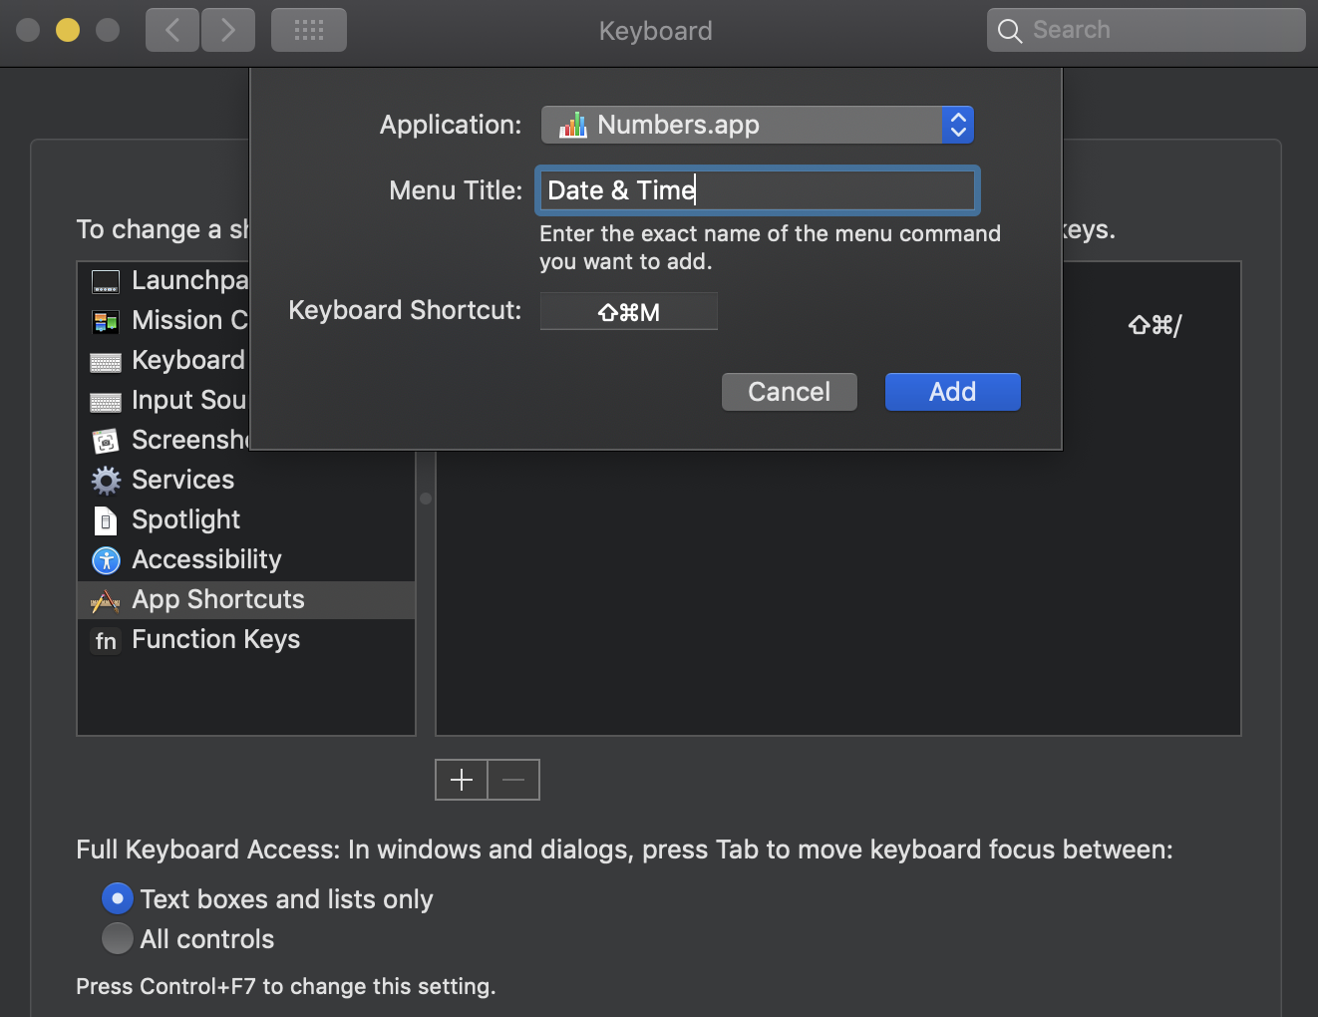This screenshot has height=1017, width=1318.
Task: Click the Services gear icon
Action: pyautogui.click(x=106, y=481)
